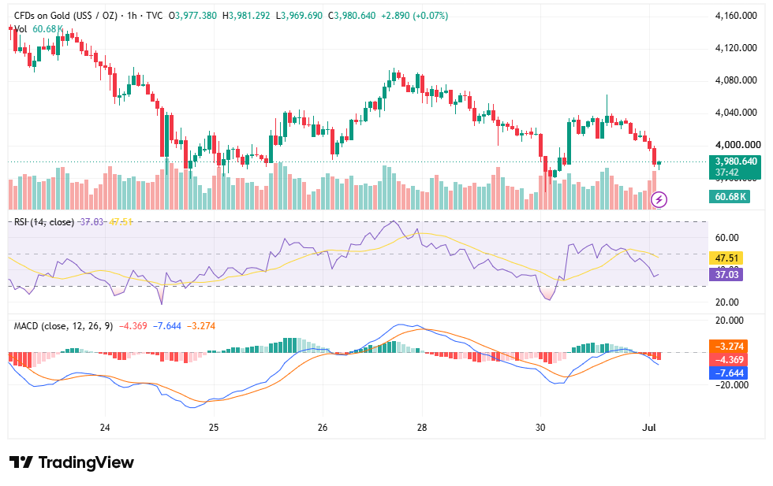This screenshot has width=773, height=486.
Task: Click the MACD red tag -4.369
Action: click(x=728, y=359)
